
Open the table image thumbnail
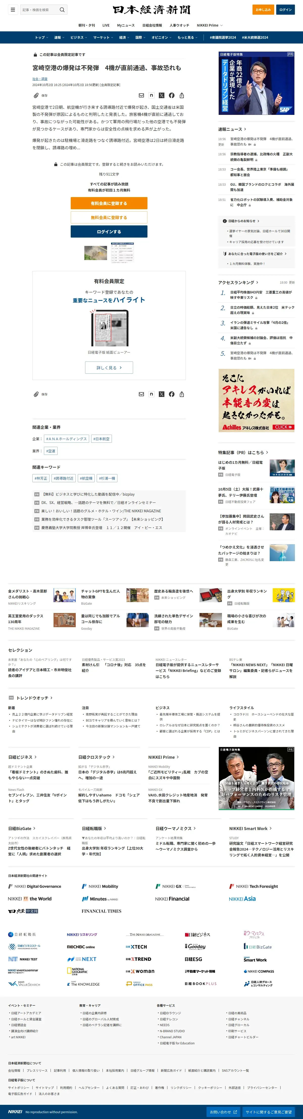tap(122, 252)
